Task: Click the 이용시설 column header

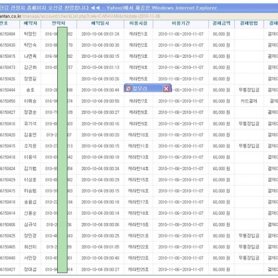Action: click(x=138, y=23)
